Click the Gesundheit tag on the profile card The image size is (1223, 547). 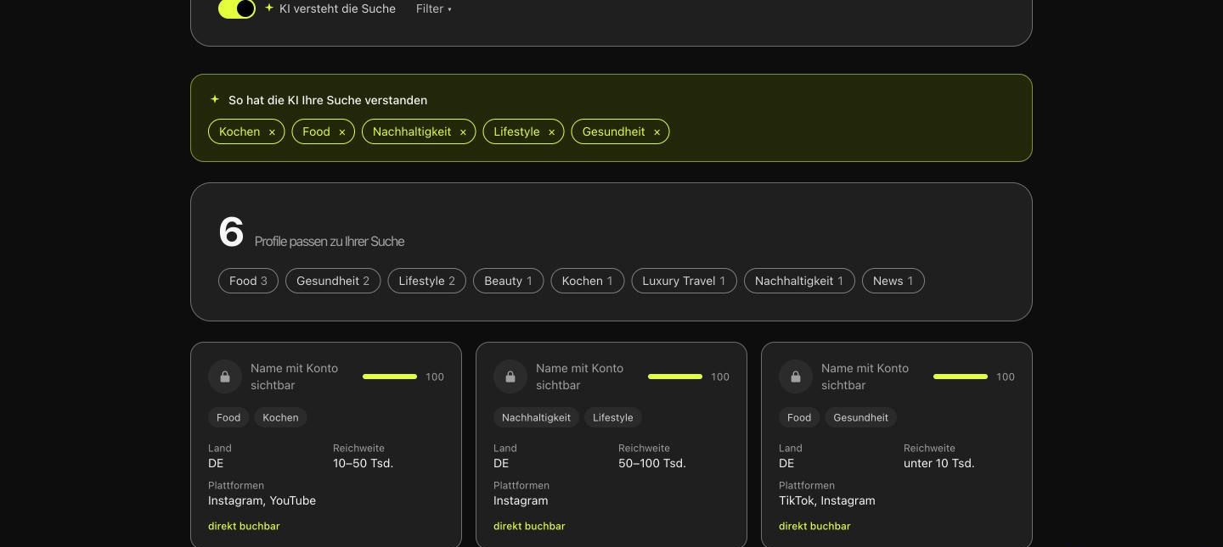pyautogui.click(x=861, y=417)
